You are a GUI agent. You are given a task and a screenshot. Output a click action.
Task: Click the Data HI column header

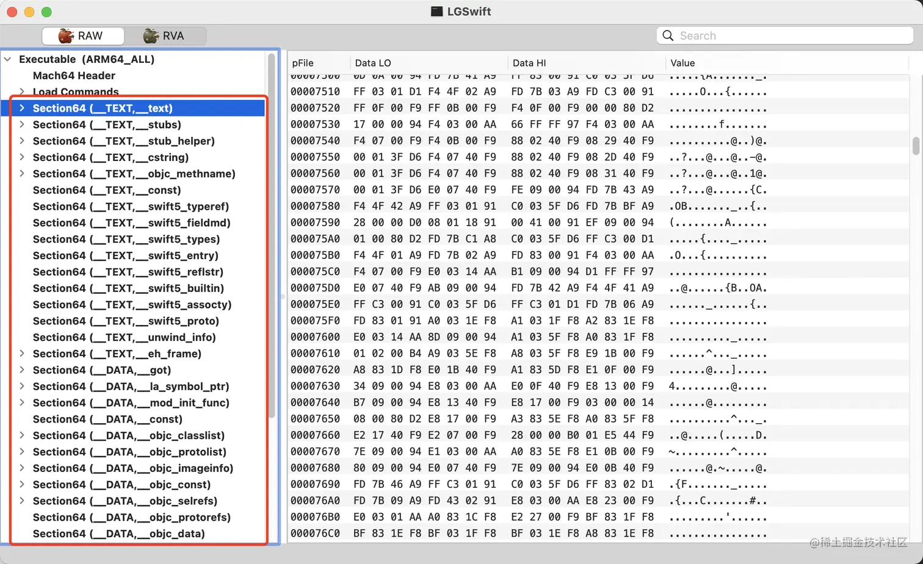(x=586, y=63)
